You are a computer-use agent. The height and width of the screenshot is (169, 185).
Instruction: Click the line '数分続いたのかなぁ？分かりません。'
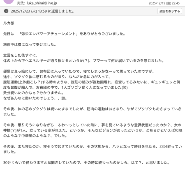click(33, 93)
